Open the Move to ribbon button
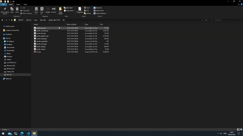This screenshot has width=243, height=136. 36,11
